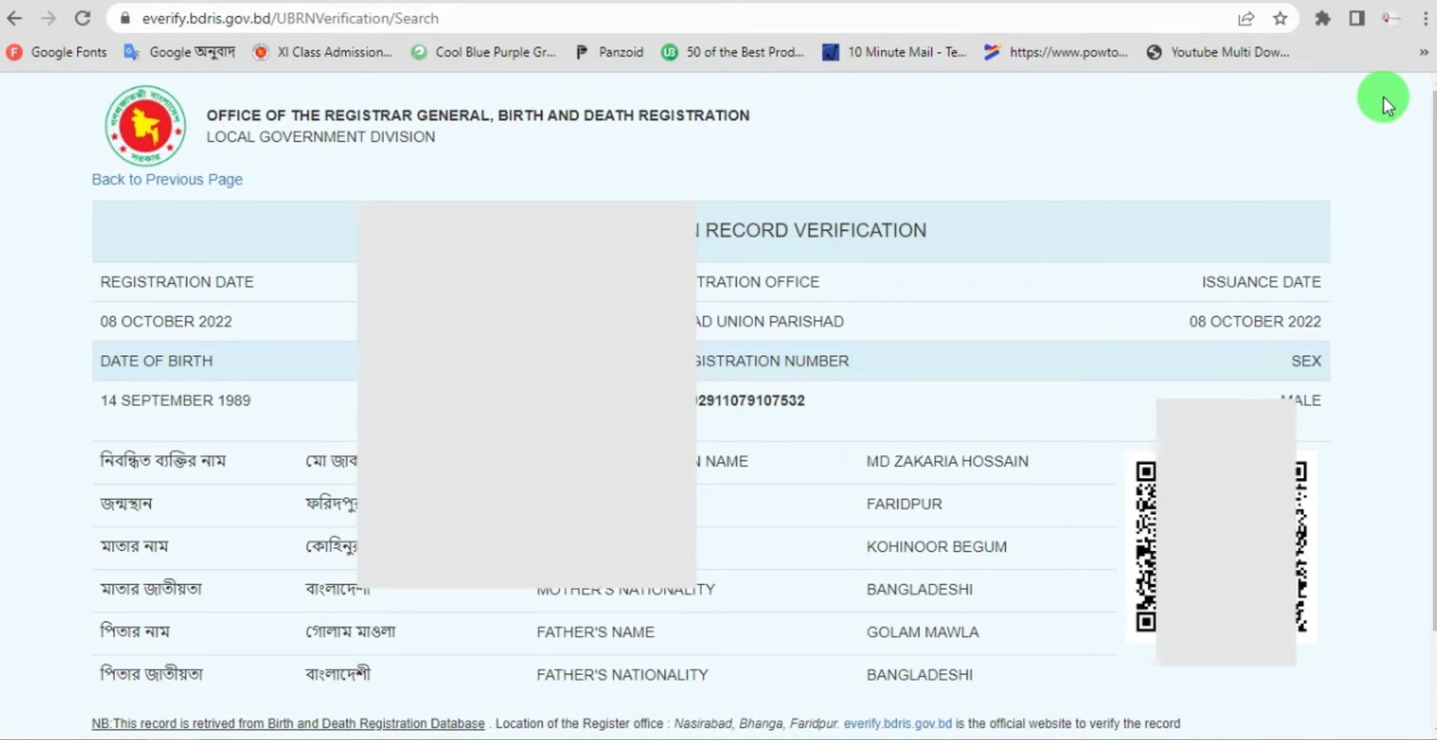This screenshot has height=740, width=1437.
Task: Open the Google Fonts bookmark
Action: tap(56, 52)
